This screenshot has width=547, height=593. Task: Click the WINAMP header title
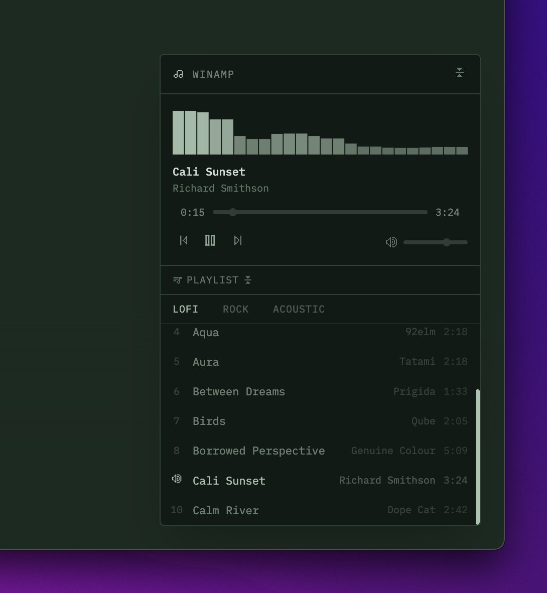pos(213,74)
